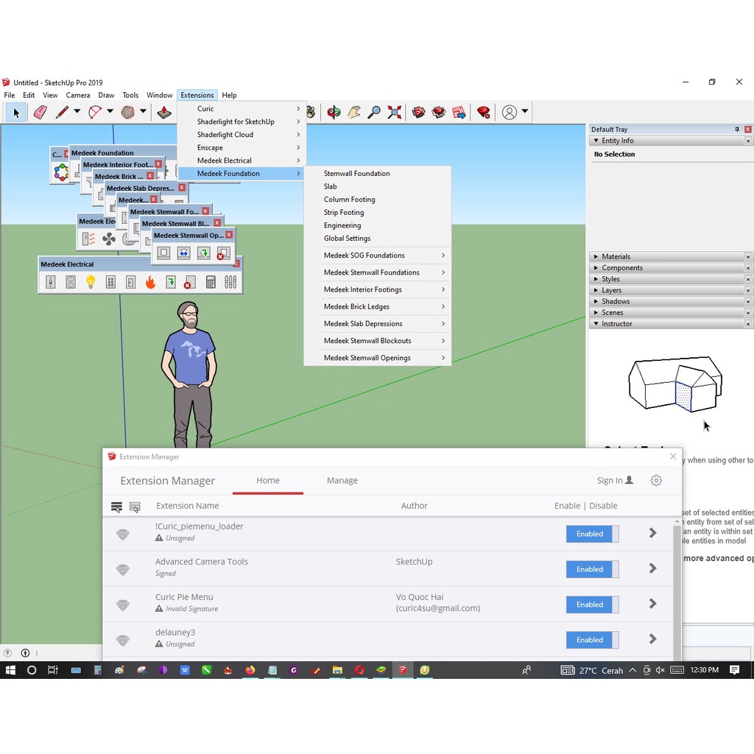
Task: Collapse the Entity Info panel
Action: (596, 141)
